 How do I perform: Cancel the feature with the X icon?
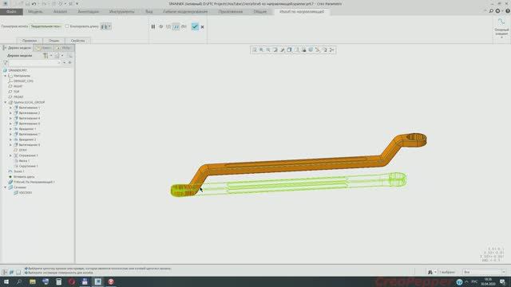(202, 27)
